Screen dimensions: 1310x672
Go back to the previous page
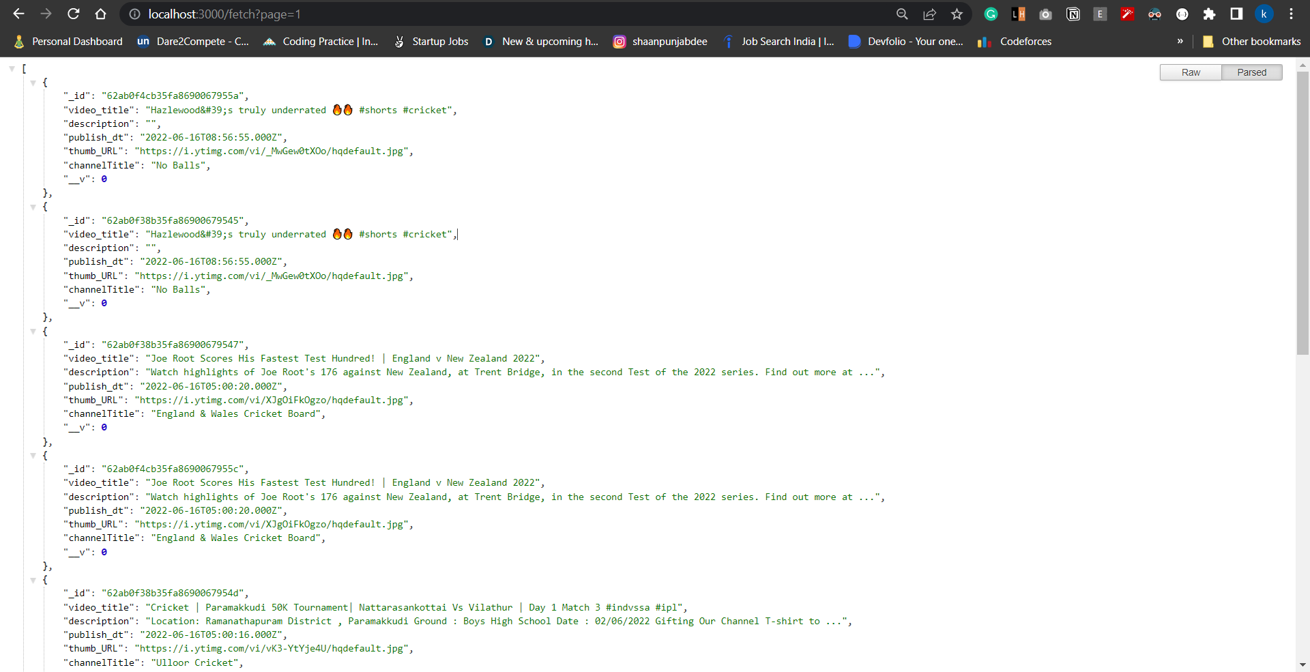(x=18, y=14)
